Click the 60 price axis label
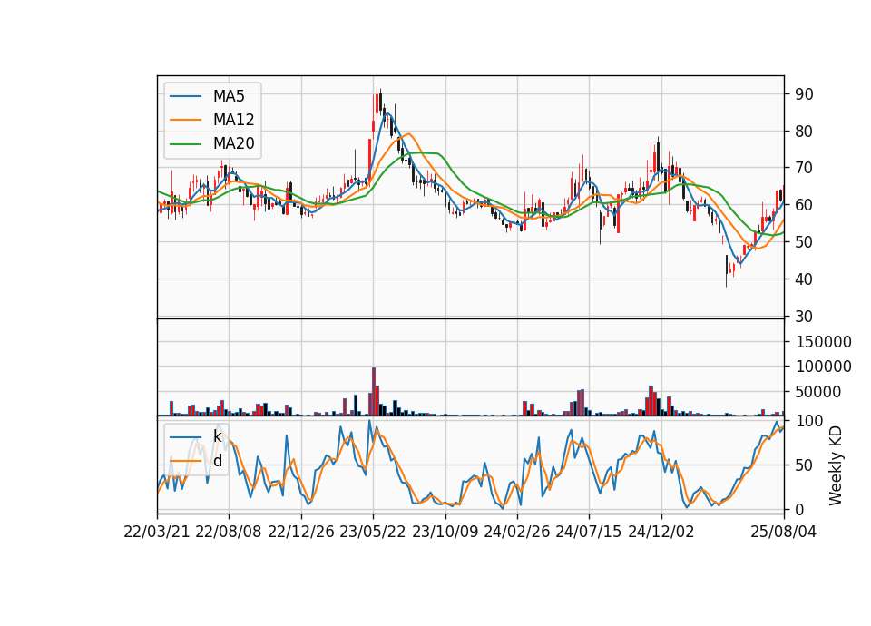The width and height of the screenshot is (871, 626). click(805, 205)
